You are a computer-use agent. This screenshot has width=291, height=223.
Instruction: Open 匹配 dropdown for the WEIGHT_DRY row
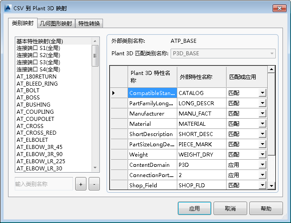(262, 154)
